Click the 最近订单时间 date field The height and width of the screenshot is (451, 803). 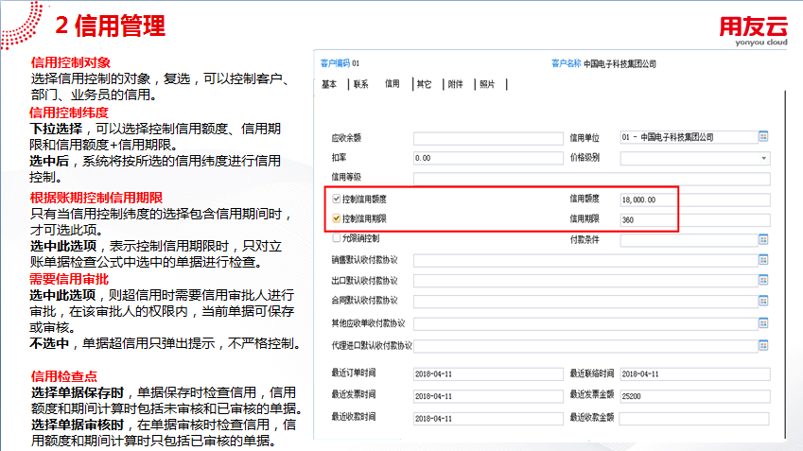pyautogui.click(x=488, y=374)
